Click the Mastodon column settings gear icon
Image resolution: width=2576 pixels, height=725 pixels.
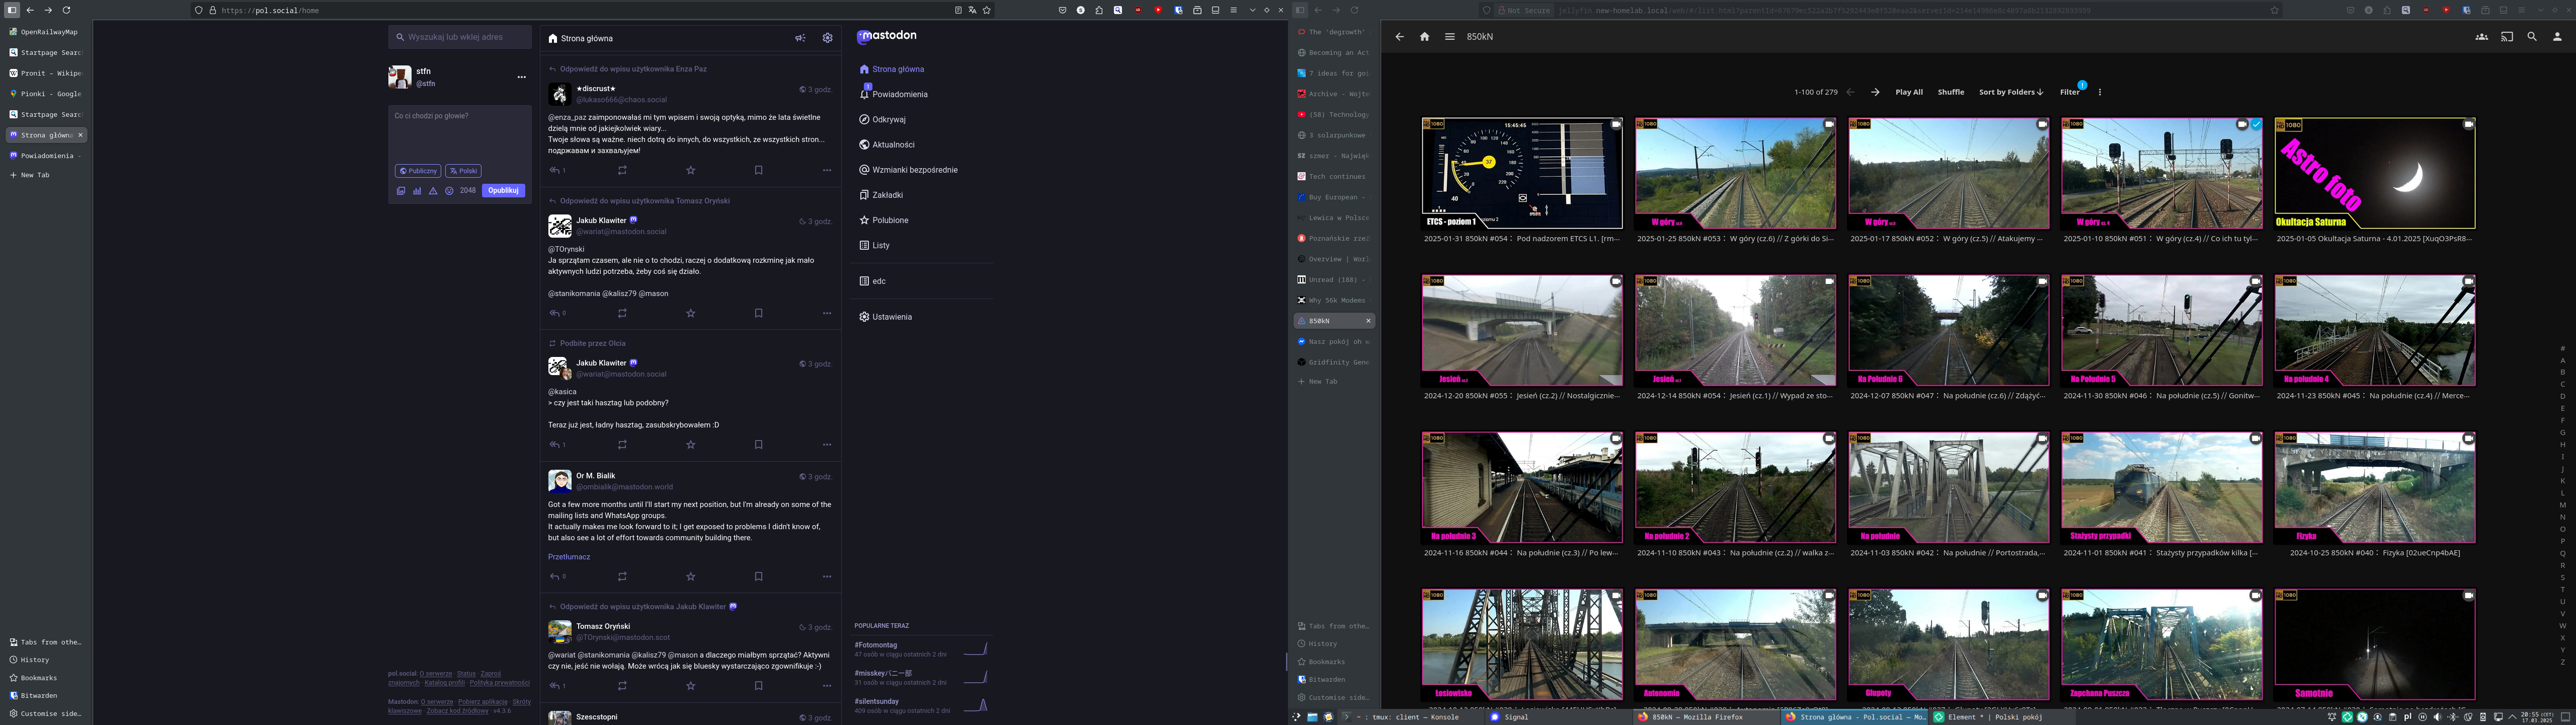point(827,38)
